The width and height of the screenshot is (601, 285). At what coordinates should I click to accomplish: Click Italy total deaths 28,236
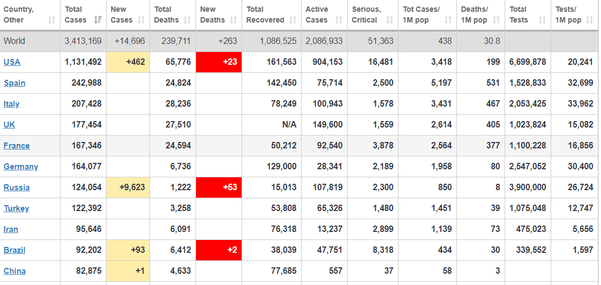click(x=178, y=103)
